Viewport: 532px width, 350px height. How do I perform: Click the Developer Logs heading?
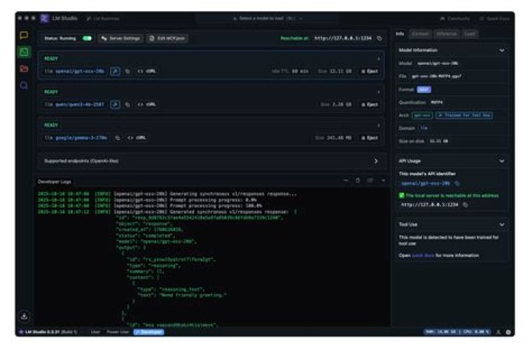pos(55,182)
